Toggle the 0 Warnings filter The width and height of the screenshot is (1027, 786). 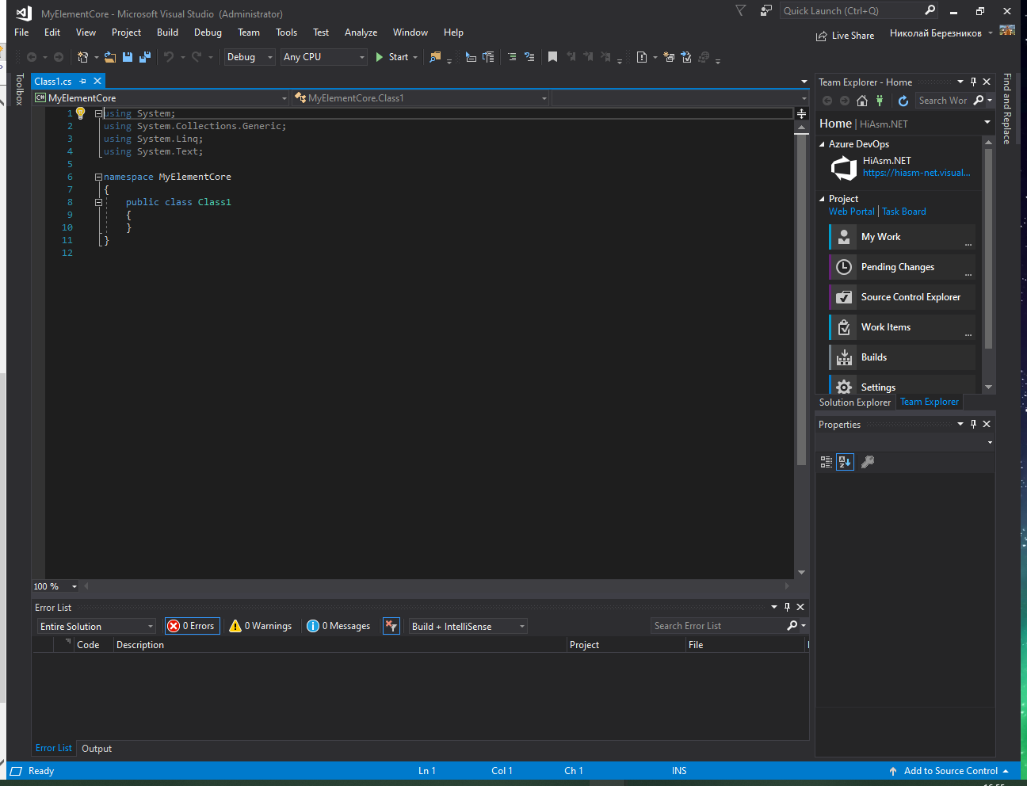click(261, 626)
